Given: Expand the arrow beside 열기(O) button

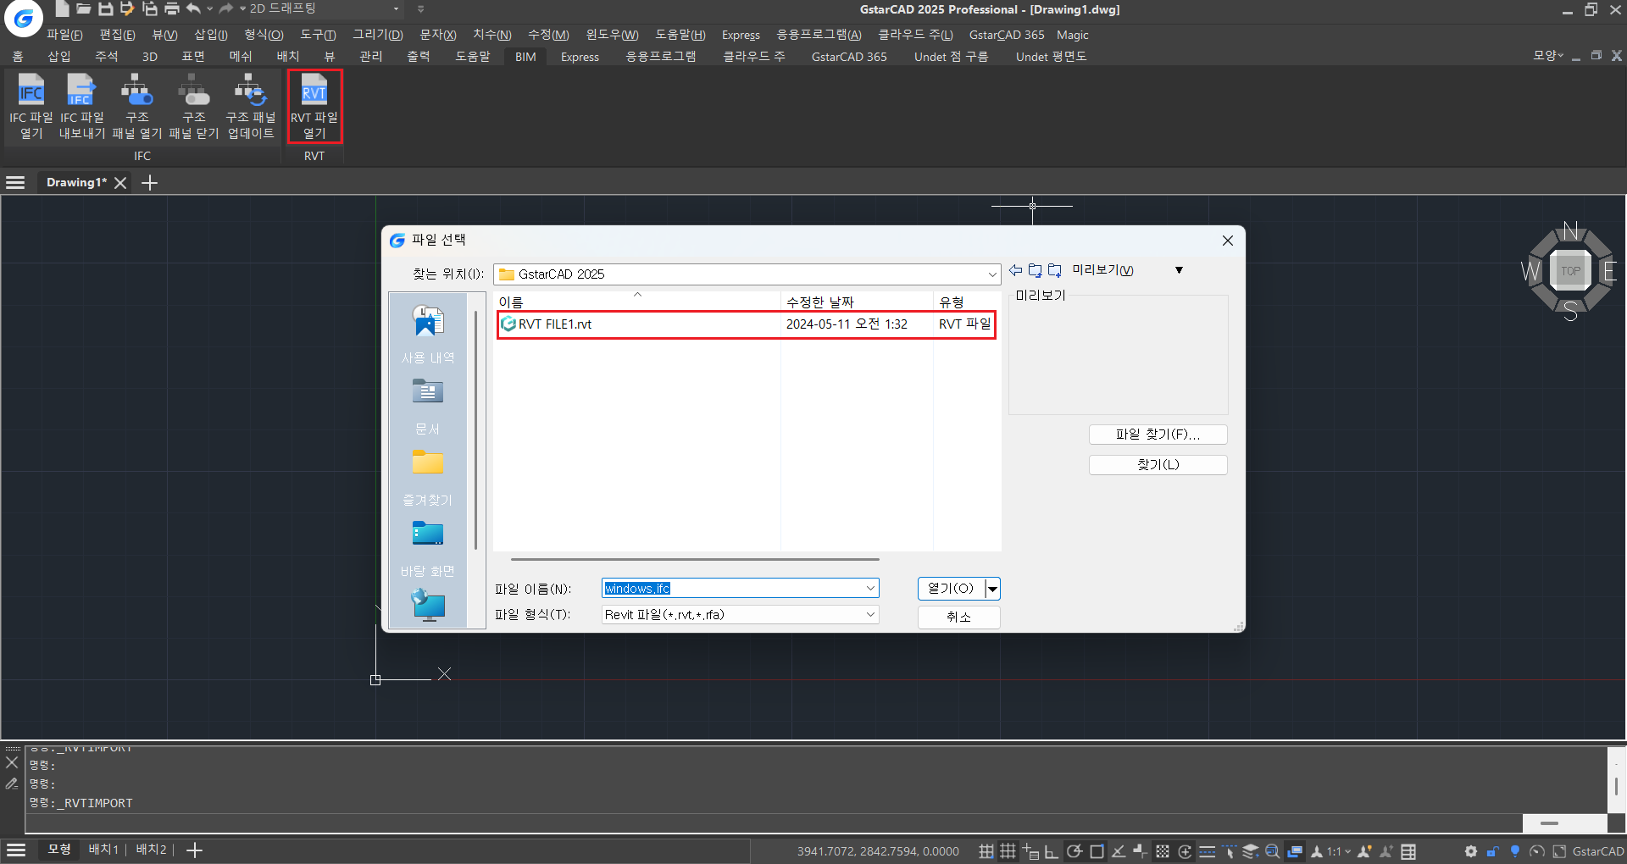Looking at the screenshot, I should click(992, 589).
